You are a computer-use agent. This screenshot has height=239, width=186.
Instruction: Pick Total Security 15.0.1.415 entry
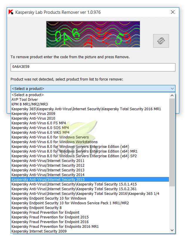tap(90, 184)
